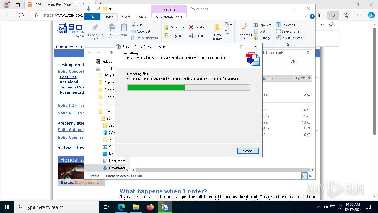Viewport: 378px width, 213px height.
Task: Switch to the View ribbon tab
Action: [143, 17]
